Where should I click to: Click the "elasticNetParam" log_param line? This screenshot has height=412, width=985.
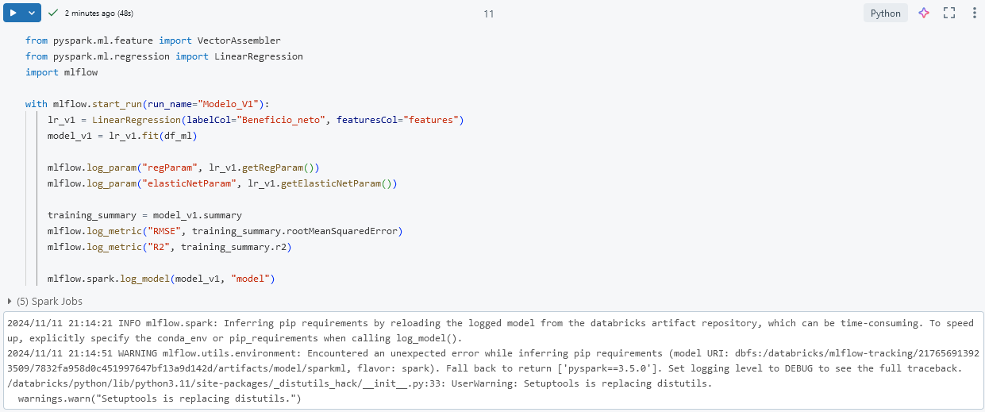tap(221, 183)
